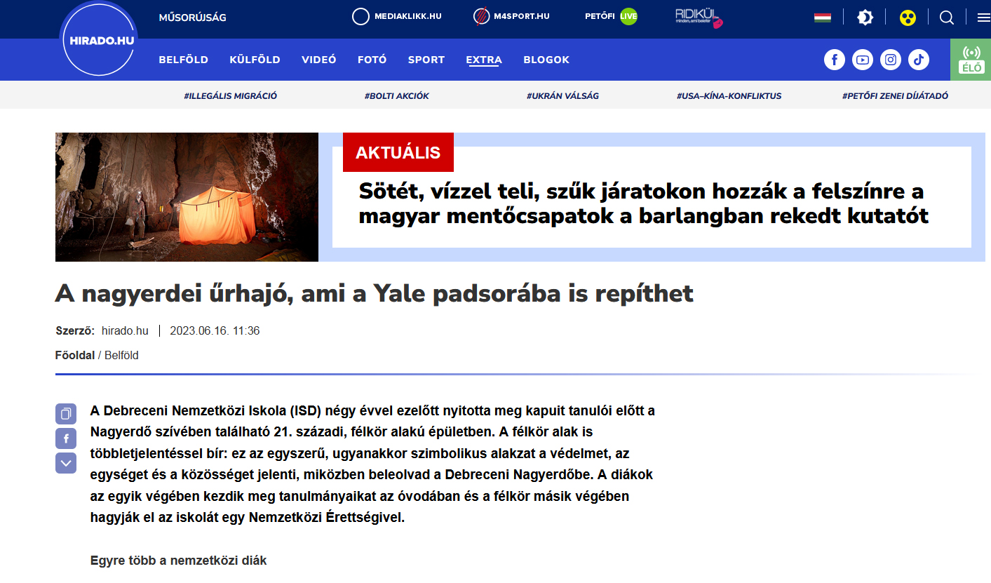Open PETŐFI LIVE link
This screenshot has height=583, width=991.
coord(611,17)
